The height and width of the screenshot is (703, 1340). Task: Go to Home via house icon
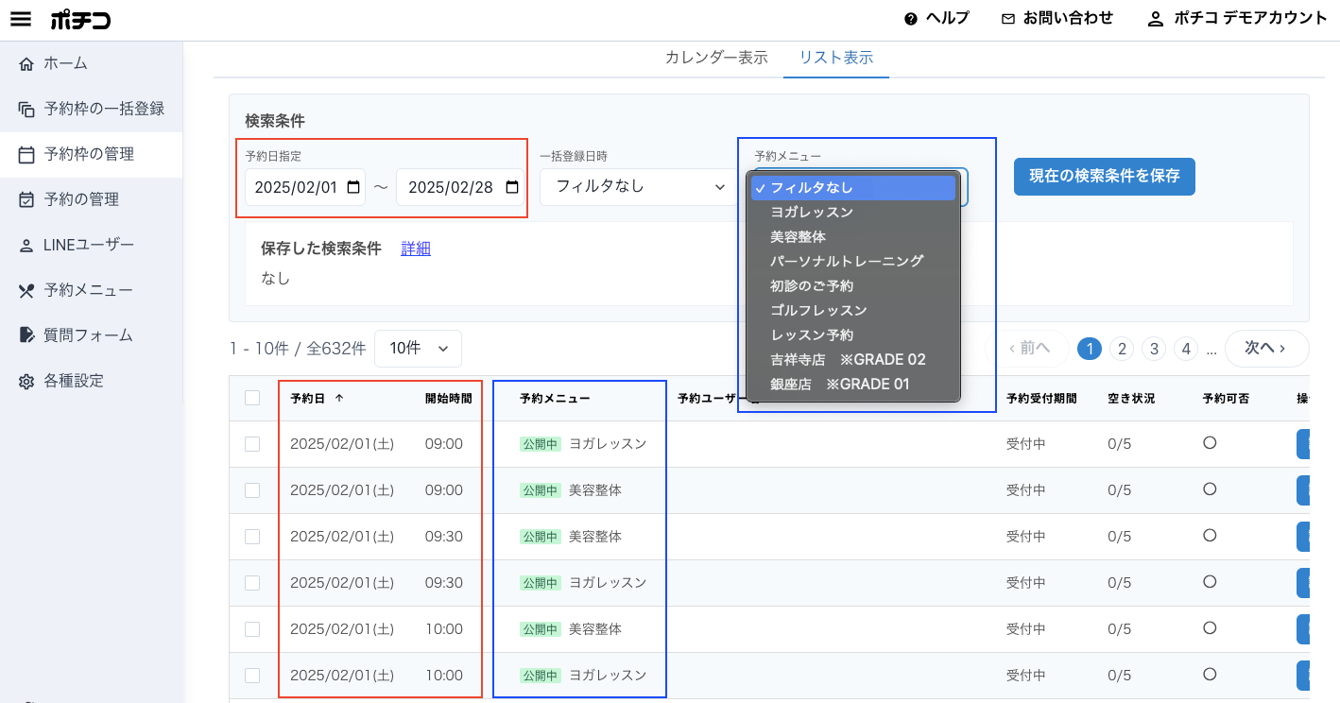pyautogui.click(x=26, y=64)
